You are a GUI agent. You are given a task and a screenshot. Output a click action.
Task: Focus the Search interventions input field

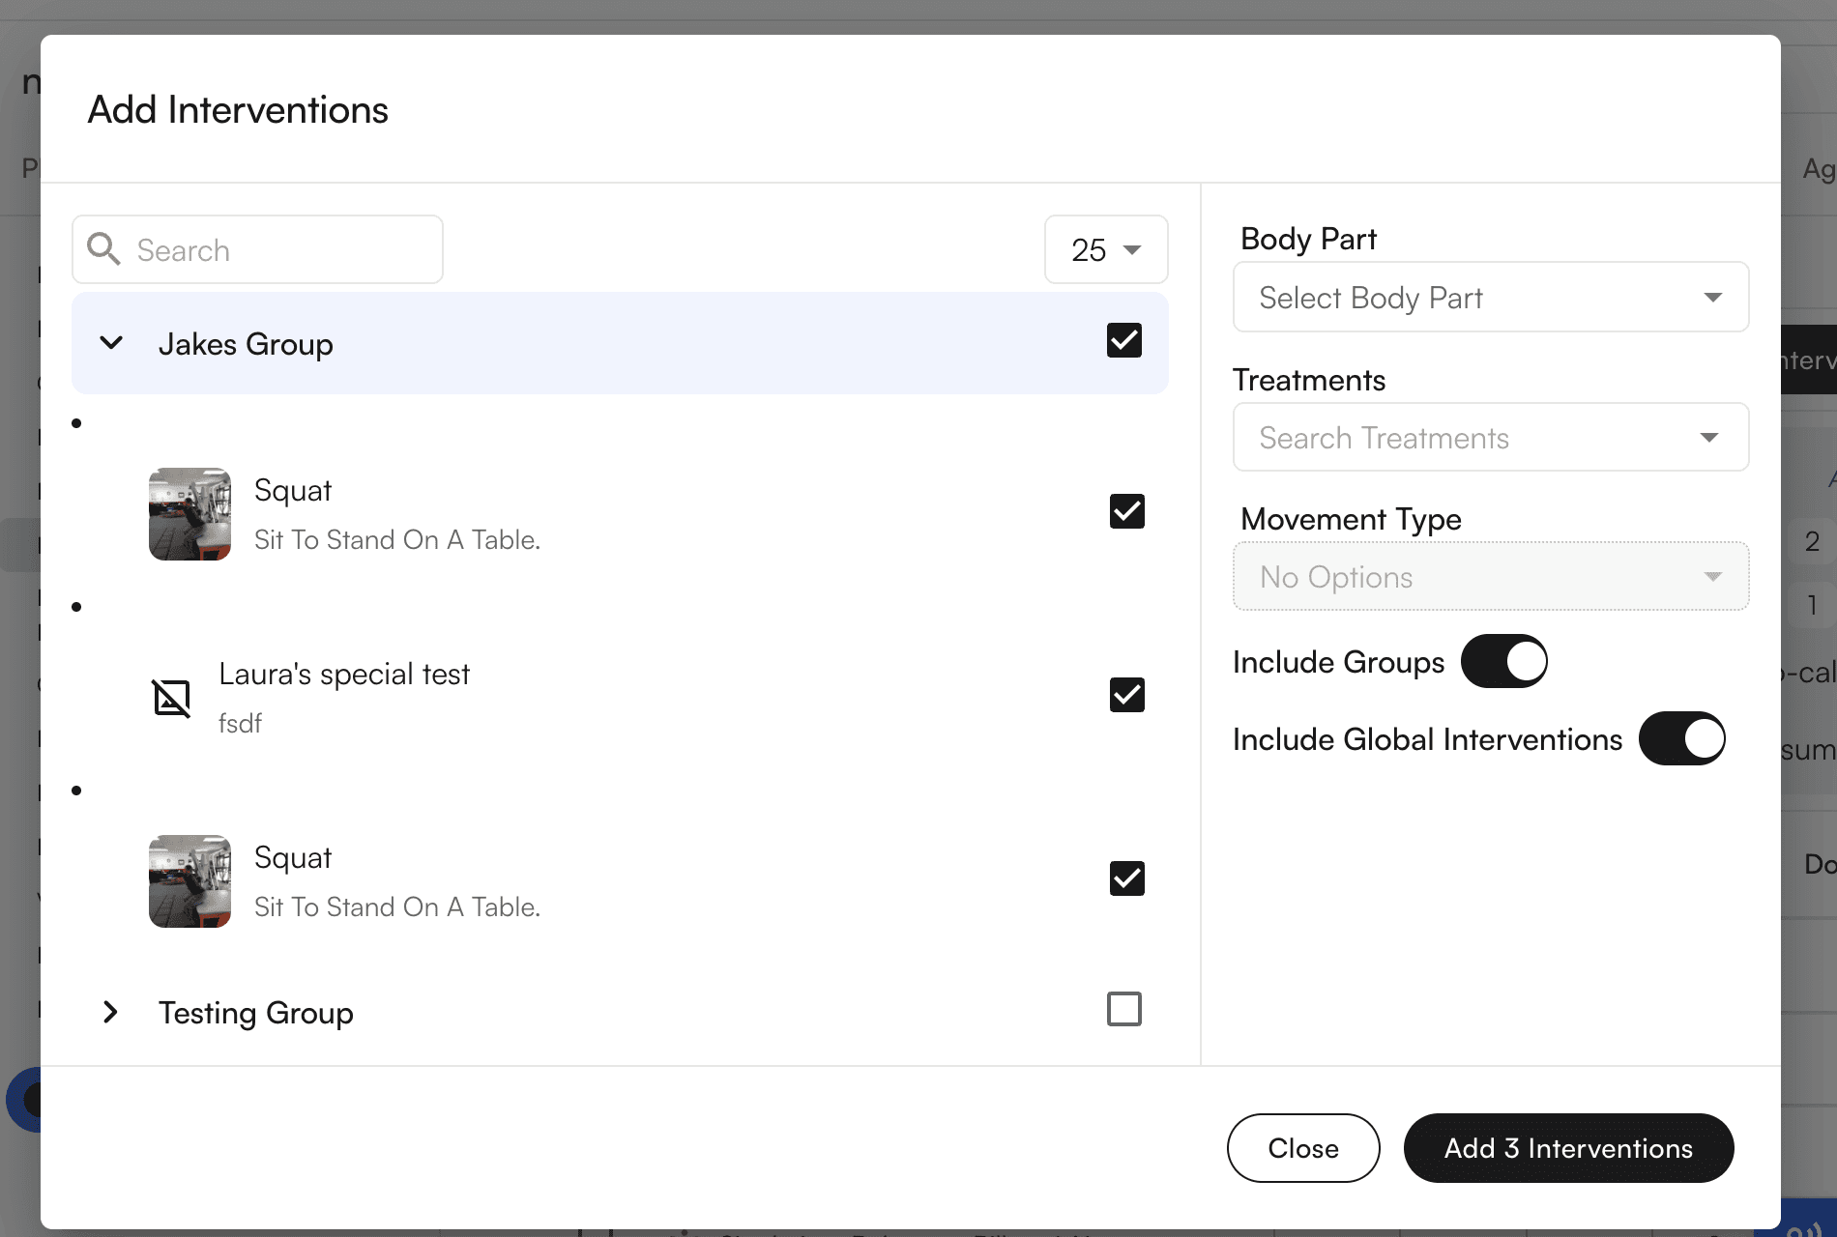coord(280,250)
